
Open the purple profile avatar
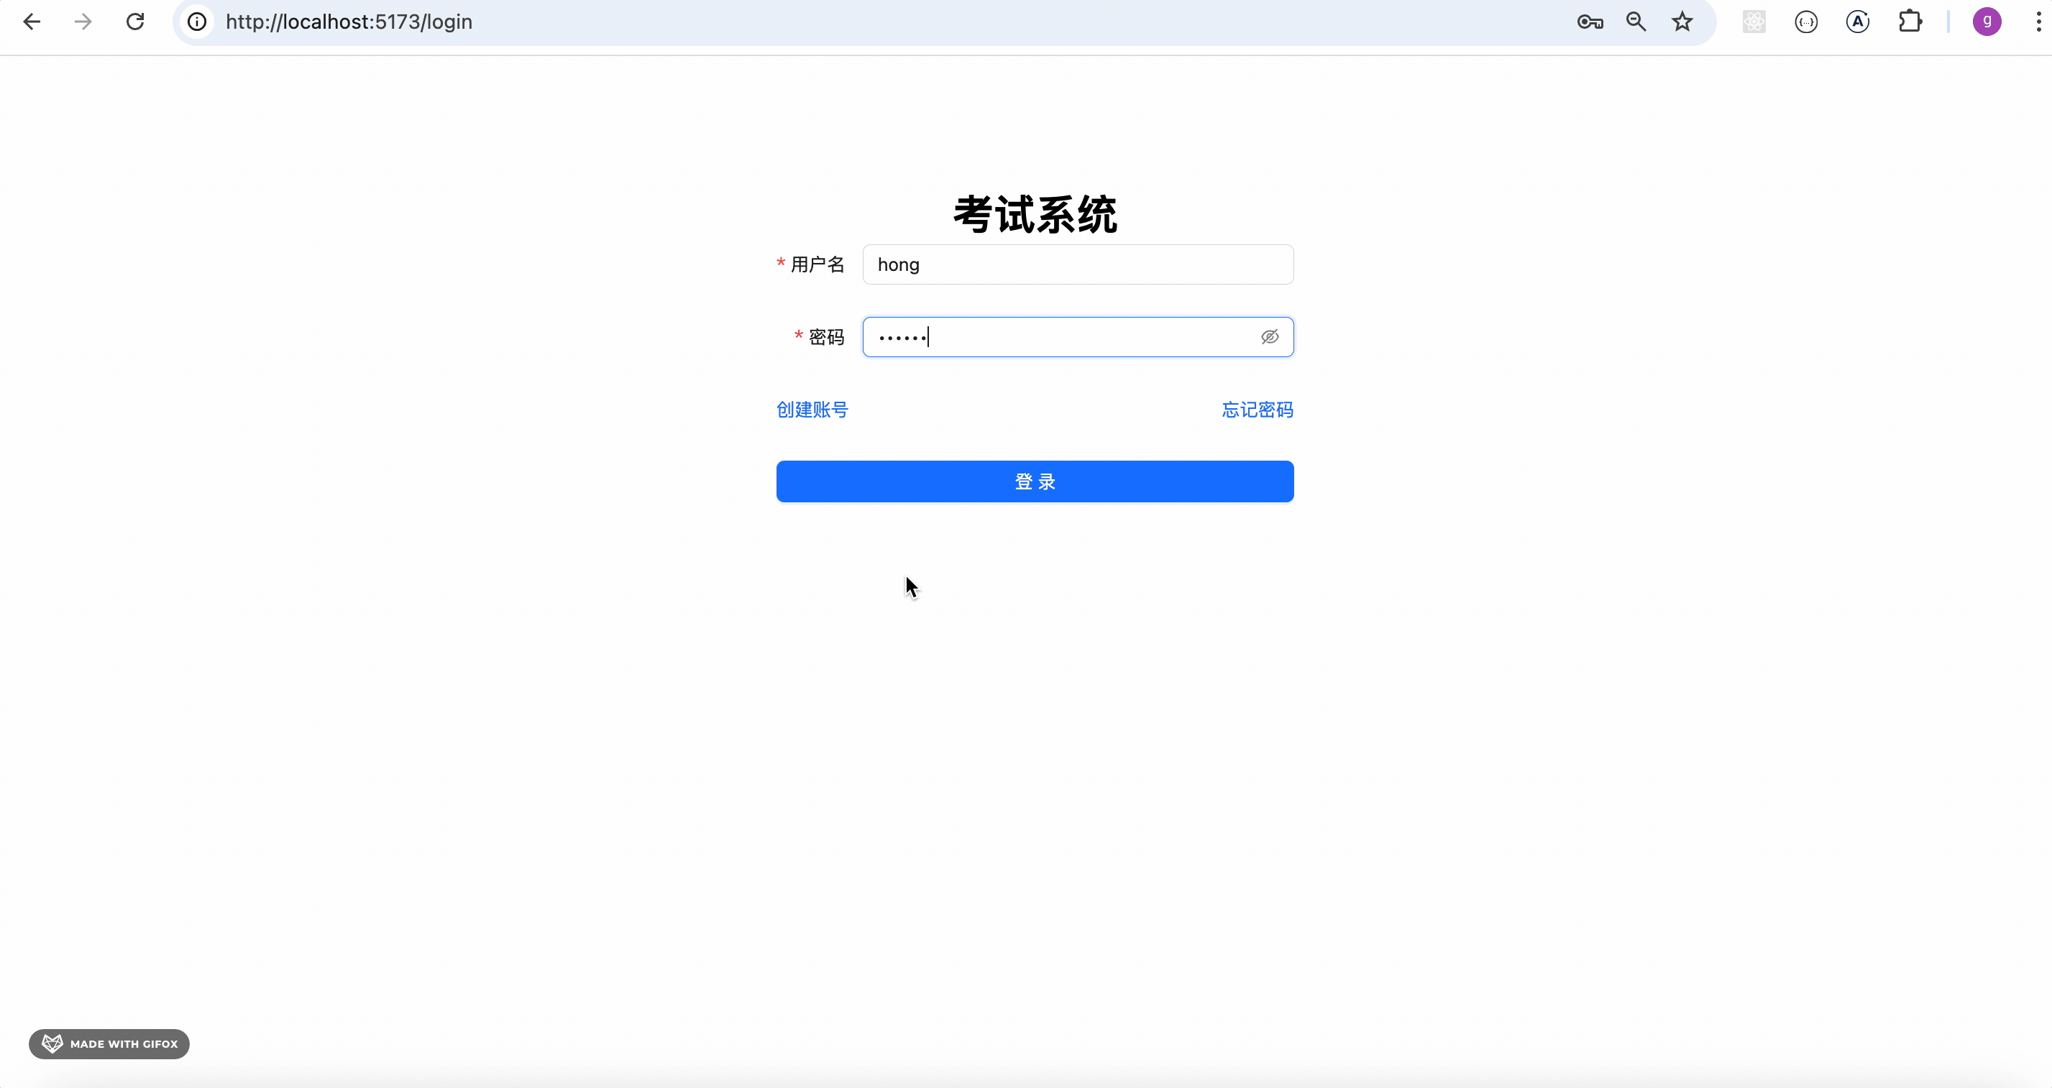(x=1987, y=22)
